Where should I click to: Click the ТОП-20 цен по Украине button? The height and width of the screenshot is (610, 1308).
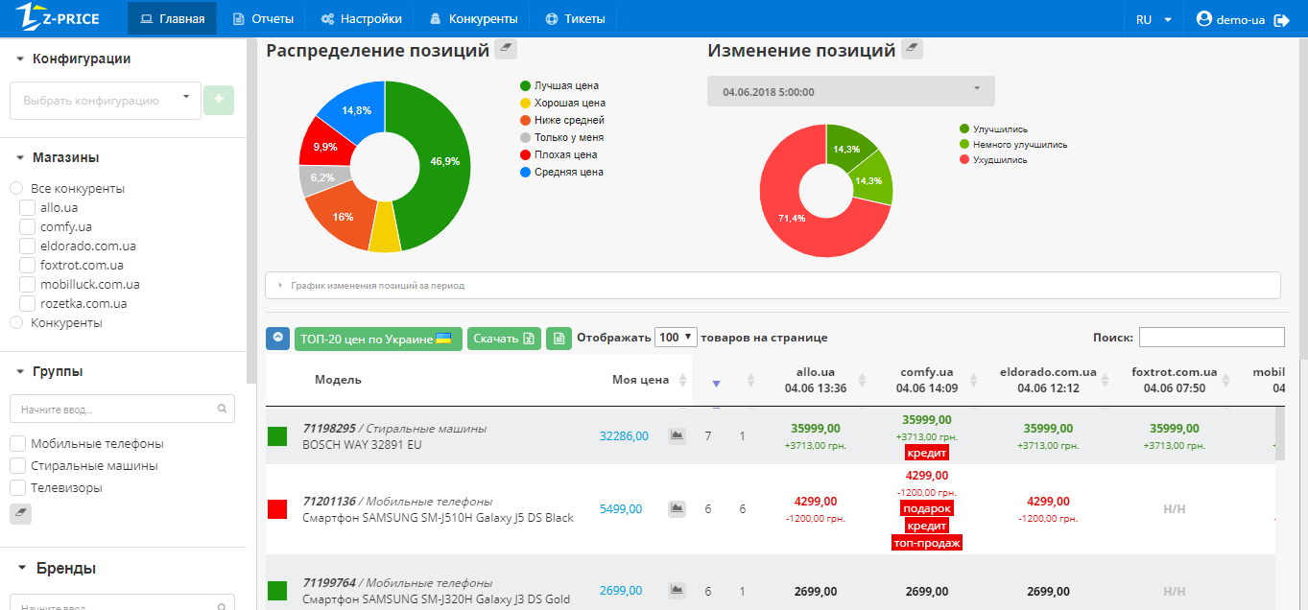[376, 338]
